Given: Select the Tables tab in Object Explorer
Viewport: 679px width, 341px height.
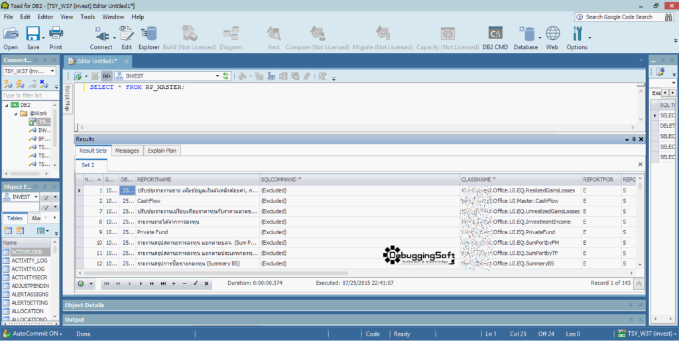Looking at the screenshot, I should (x=15, y=218).
